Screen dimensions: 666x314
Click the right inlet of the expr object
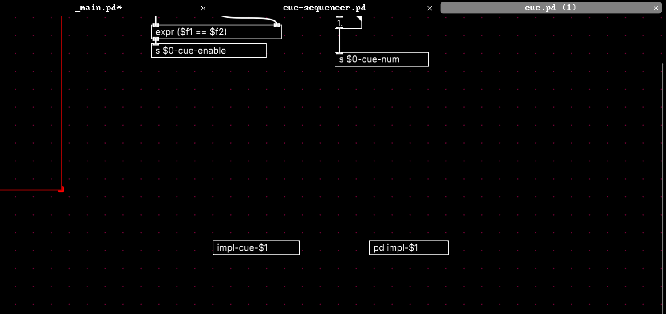277,25
